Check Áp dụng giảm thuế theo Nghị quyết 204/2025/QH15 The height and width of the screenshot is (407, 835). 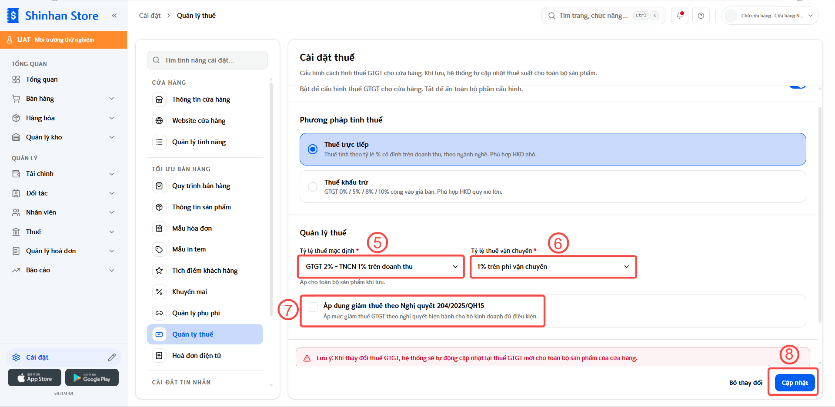pyautogui.click(x=313, y=307)
